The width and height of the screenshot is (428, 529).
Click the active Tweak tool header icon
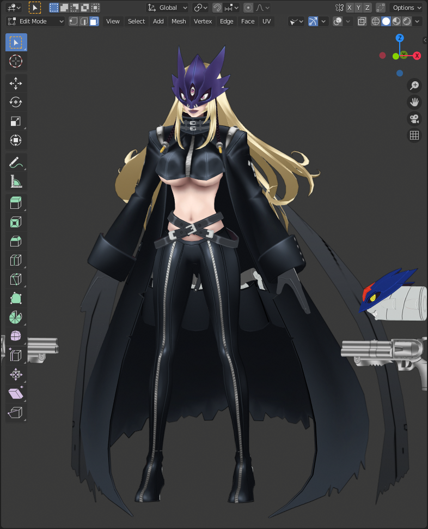[x=35, y=8]
